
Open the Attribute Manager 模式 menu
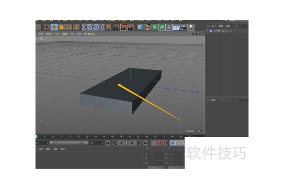213,100
